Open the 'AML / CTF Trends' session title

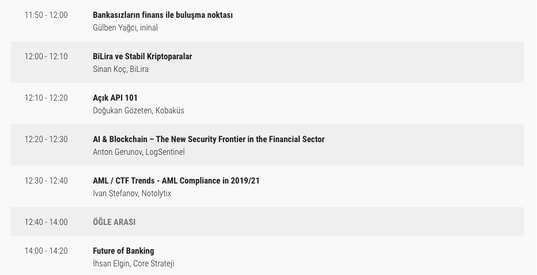[176, 181]
